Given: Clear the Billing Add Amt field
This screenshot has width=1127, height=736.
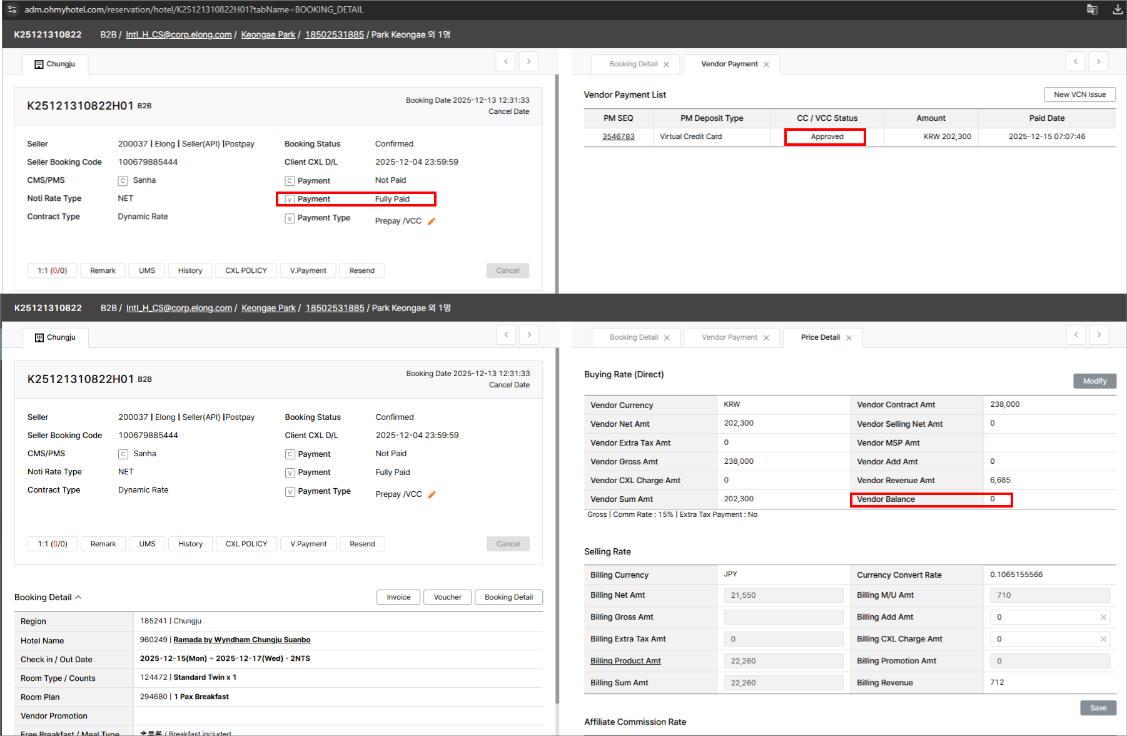Looking at the screenshot, I should [1103, 617].
